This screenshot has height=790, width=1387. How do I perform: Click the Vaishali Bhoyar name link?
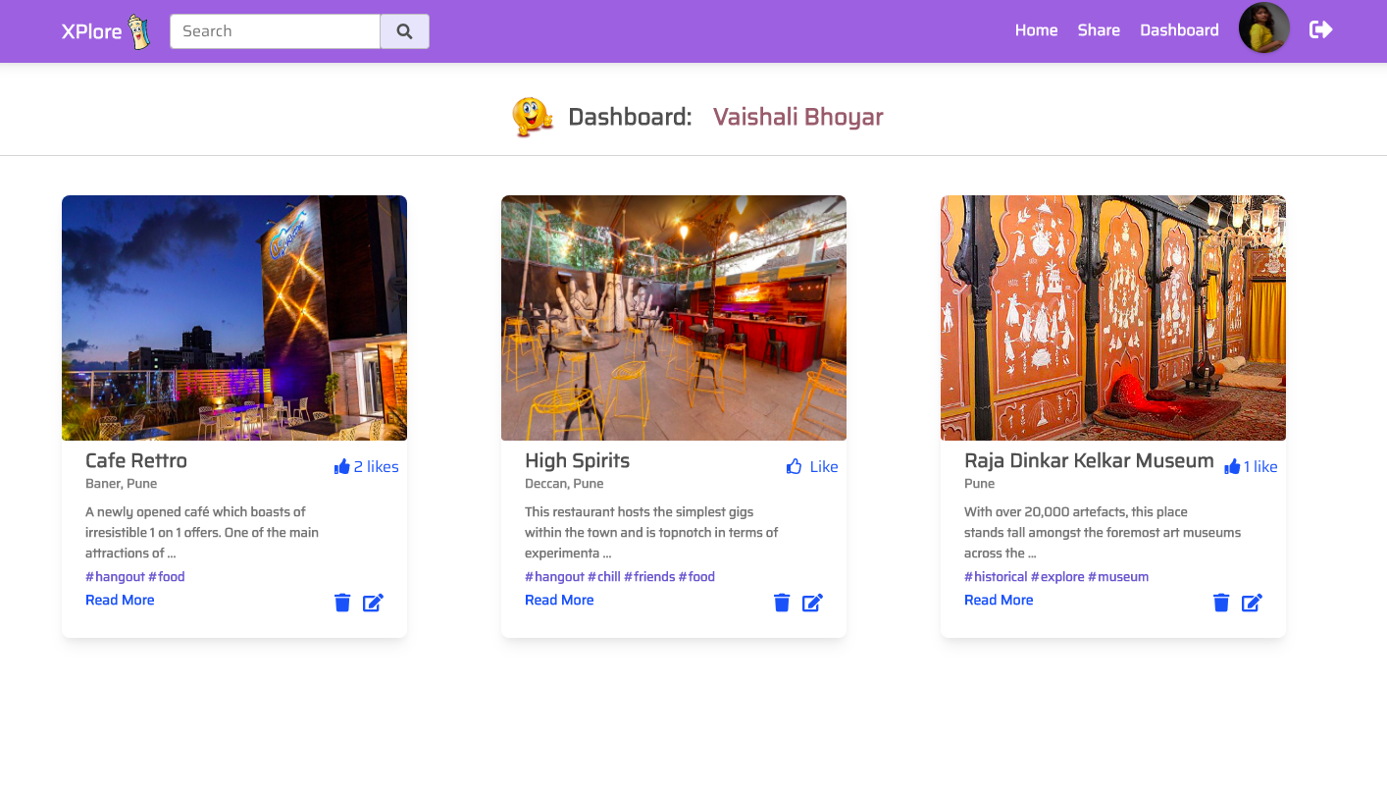(797, 116)
